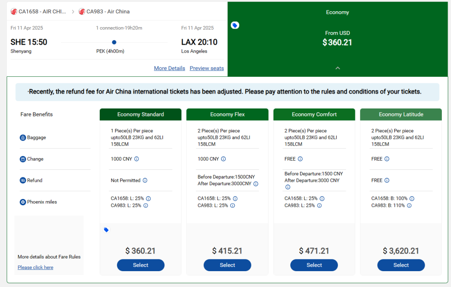451x287 pixels.
Task: Open info for Economy Standard CA983 miles
Action: [146, 205]
